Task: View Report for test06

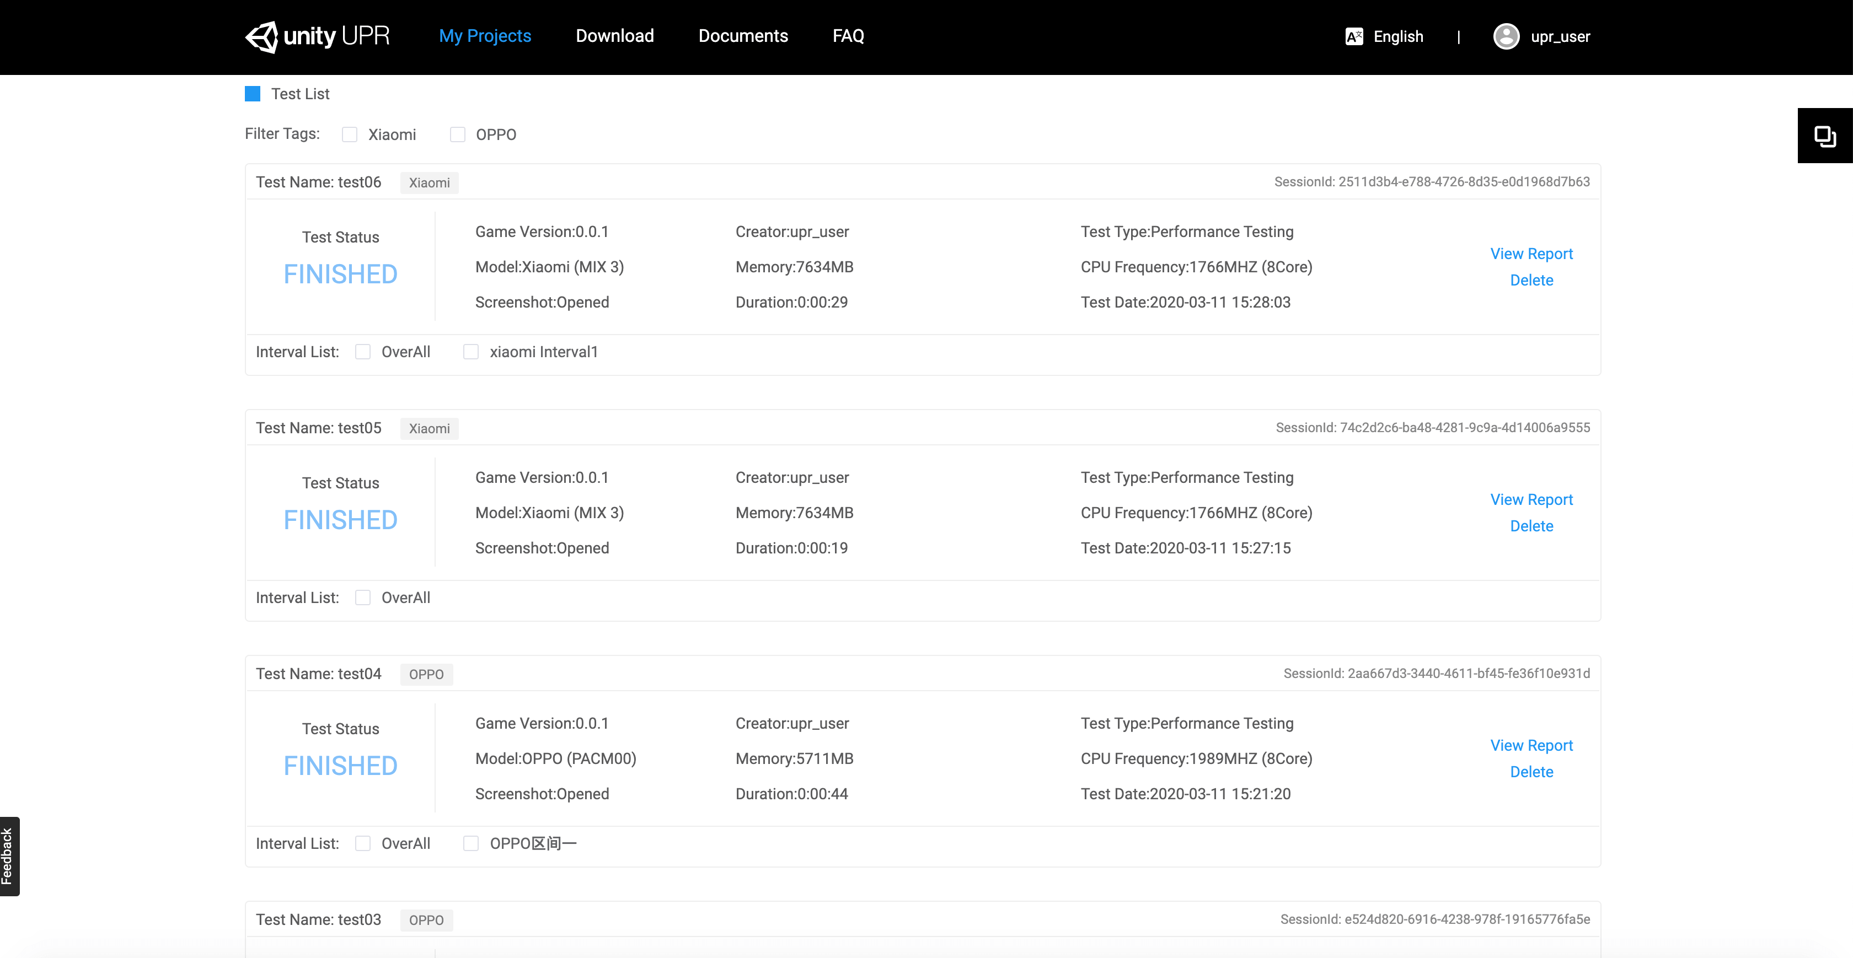Action: (x=1531, y=254)
